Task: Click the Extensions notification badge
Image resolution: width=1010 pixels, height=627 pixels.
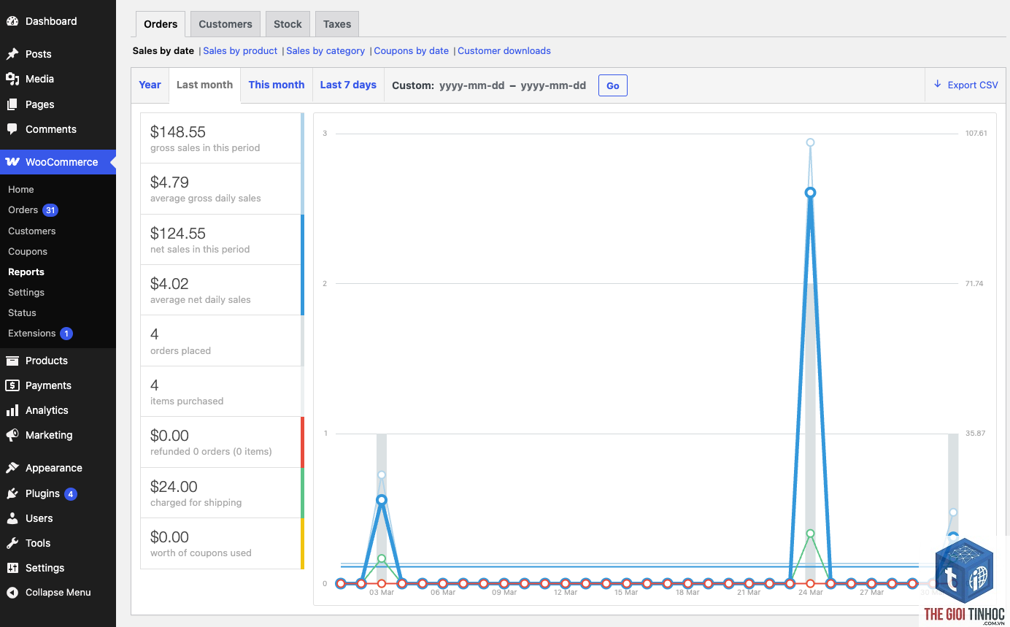Action: pyautogui.click(x=66, y=334)
